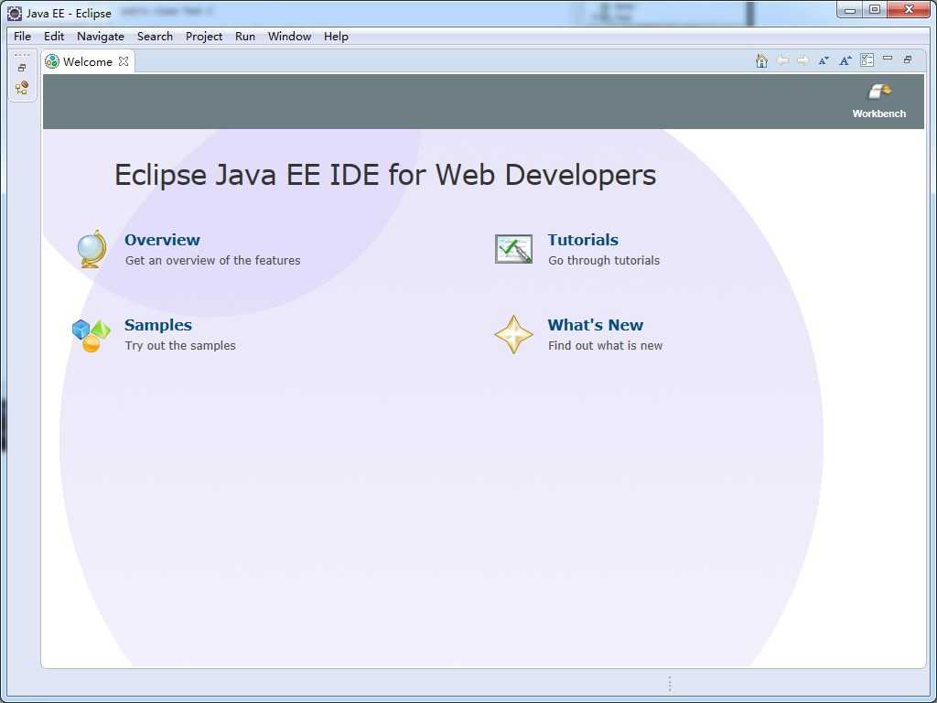Open the File menu

coord(22,37)
